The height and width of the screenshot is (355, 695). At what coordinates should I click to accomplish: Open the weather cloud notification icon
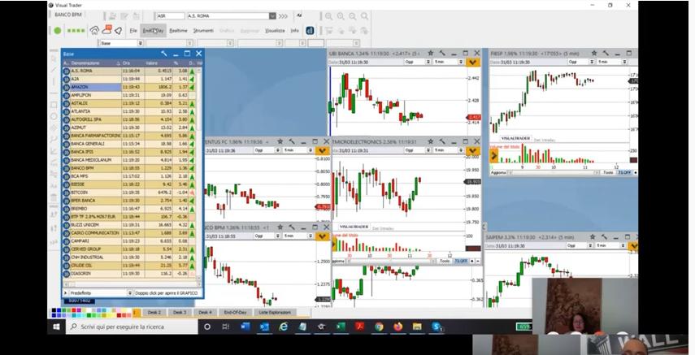click(106, 30)
